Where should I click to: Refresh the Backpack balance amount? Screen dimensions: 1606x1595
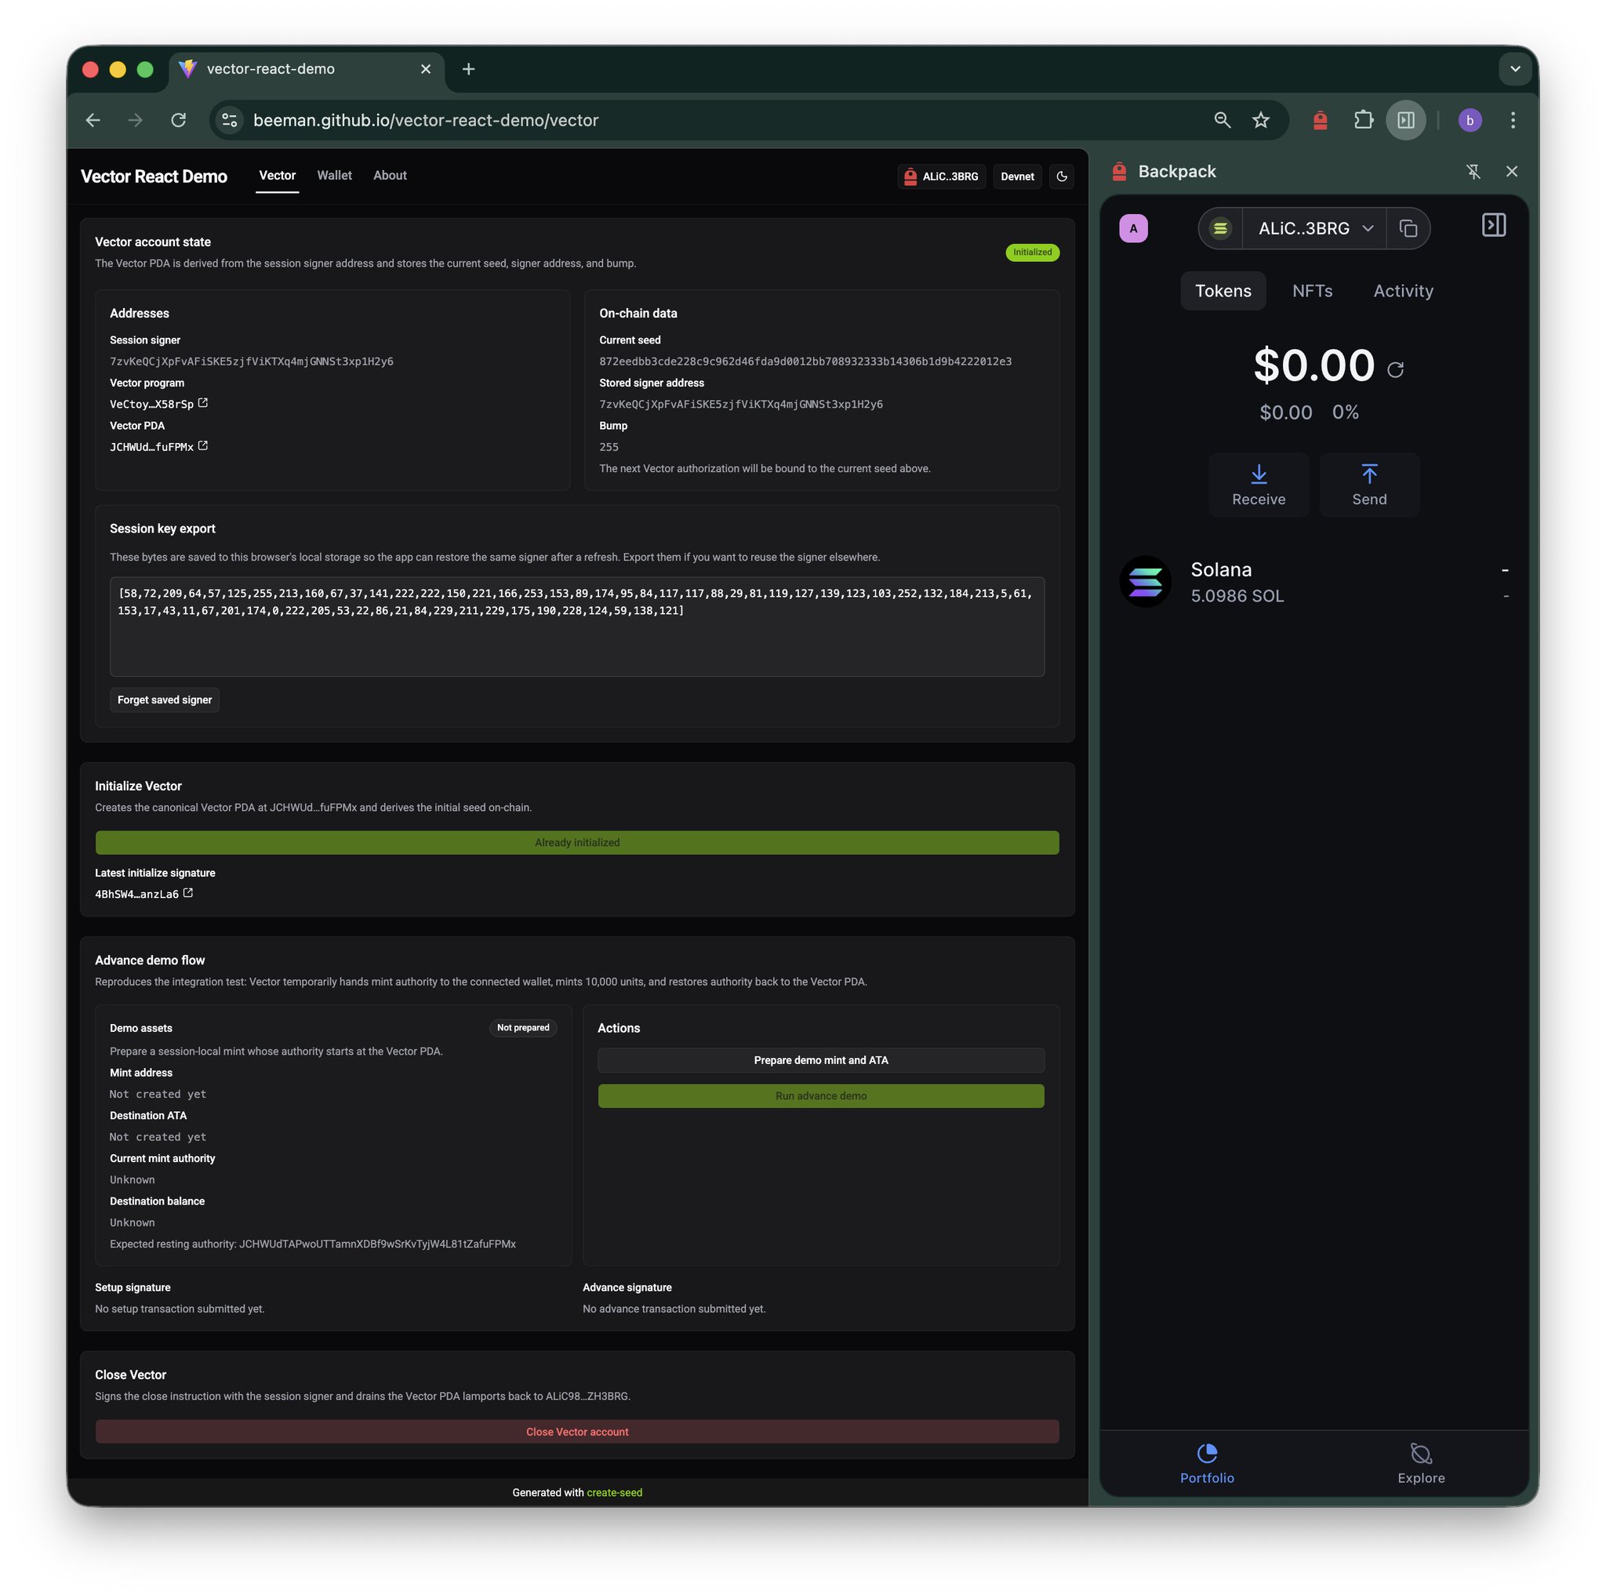[x=1395, y=370]
